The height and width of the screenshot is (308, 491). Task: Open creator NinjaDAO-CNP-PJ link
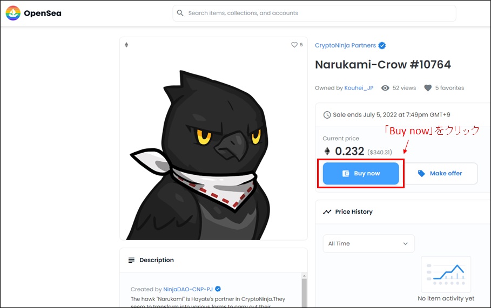tap(188, 289)
